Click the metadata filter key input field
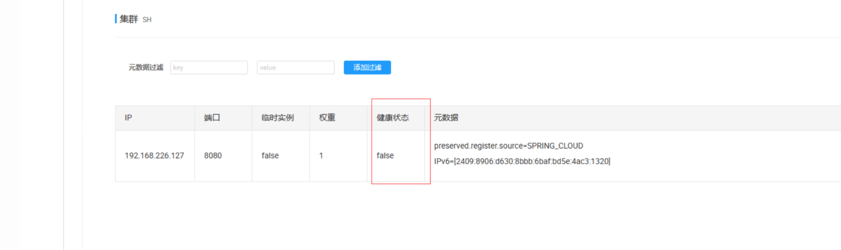 click(209, 67)
